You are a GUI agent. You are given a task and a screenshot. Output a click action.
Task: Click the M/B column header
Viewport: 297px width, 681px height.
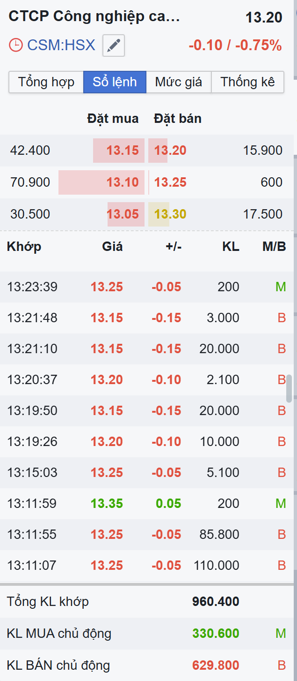(274, 247)
